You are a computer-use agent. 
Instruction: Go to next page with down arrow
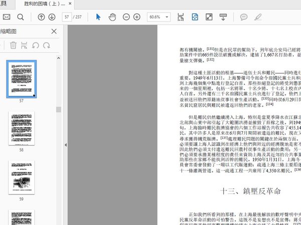[52, 17]
